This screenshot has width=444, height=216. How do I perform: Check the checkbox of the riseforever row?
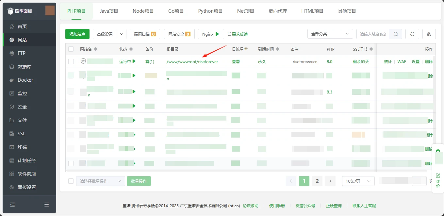(71, 61)
